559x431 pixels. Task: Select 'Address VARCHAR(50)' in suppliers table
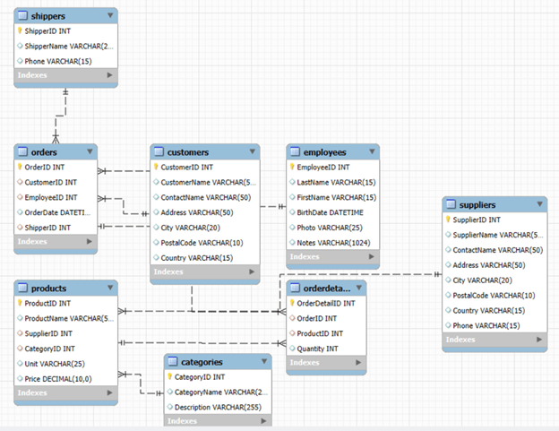coord(489,265)
